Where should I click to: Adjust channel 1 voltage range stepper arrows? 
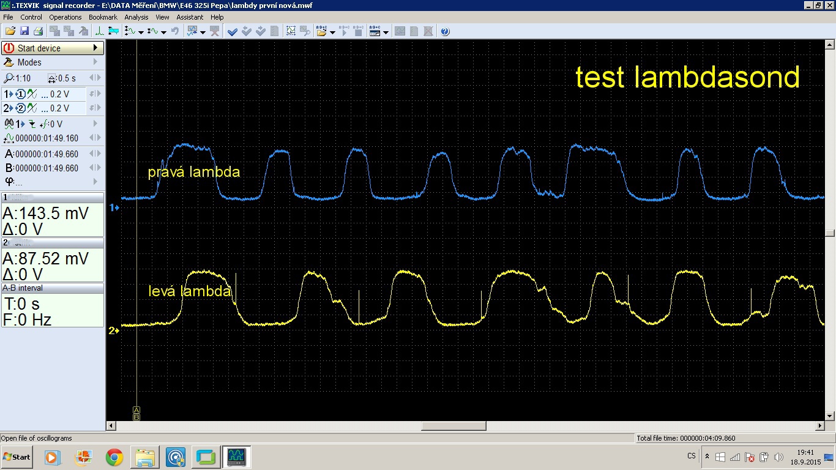95,94
